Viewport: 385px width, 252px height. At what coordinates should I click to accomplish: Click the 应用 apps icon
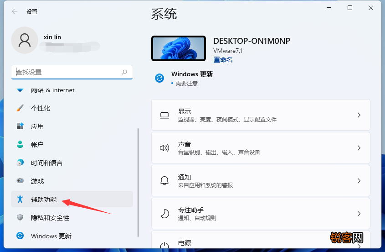click(x=20, y=126)
